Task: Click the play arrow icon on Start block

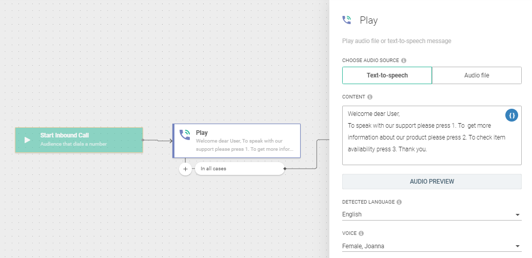Action: (x=28, y=140)
